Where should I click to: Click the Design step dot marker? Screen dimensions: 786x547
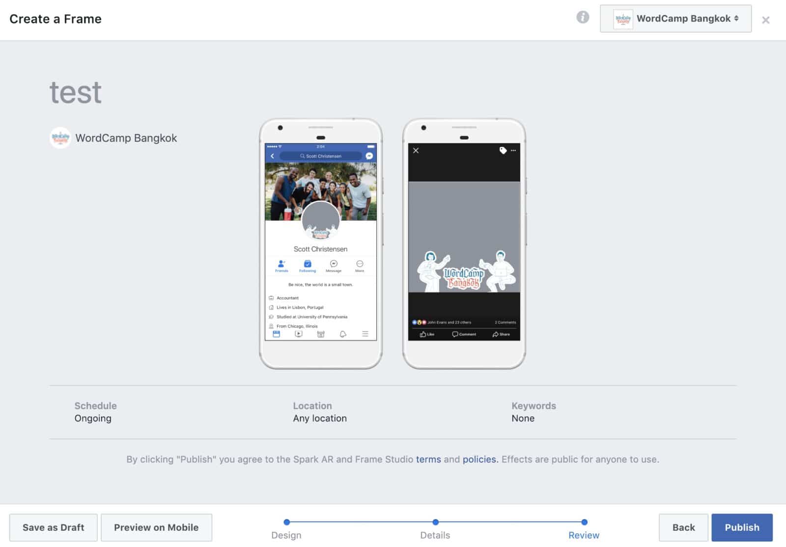[x=287, y=522]
